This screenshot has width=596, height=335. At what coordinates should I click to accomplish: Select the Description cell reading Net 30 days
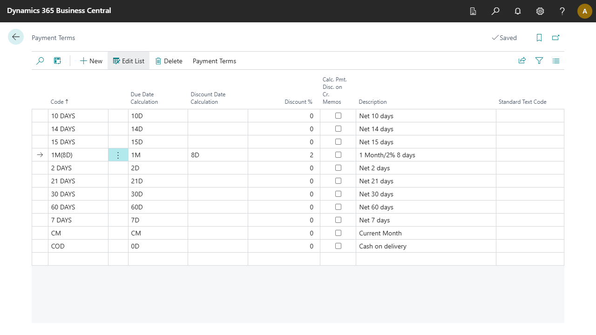point(376,194)
